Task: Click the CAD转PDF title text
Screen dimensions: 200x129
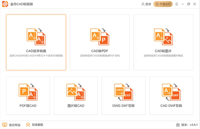Action: 100,51
